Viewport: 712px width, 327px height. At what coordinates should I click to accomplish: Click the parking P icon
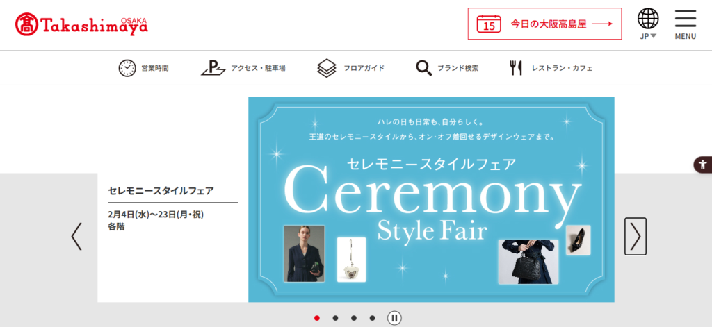point(213,68)
